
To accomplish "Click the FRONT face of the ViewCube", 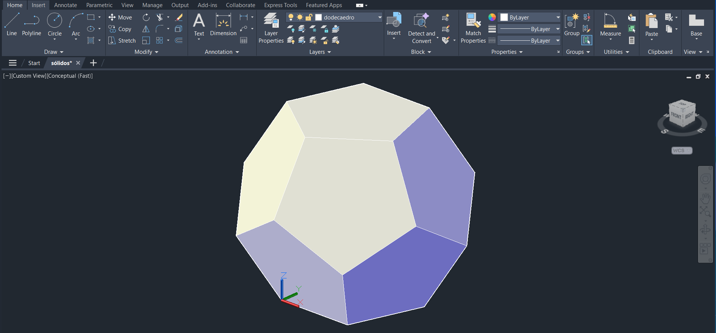I will 676,115.
